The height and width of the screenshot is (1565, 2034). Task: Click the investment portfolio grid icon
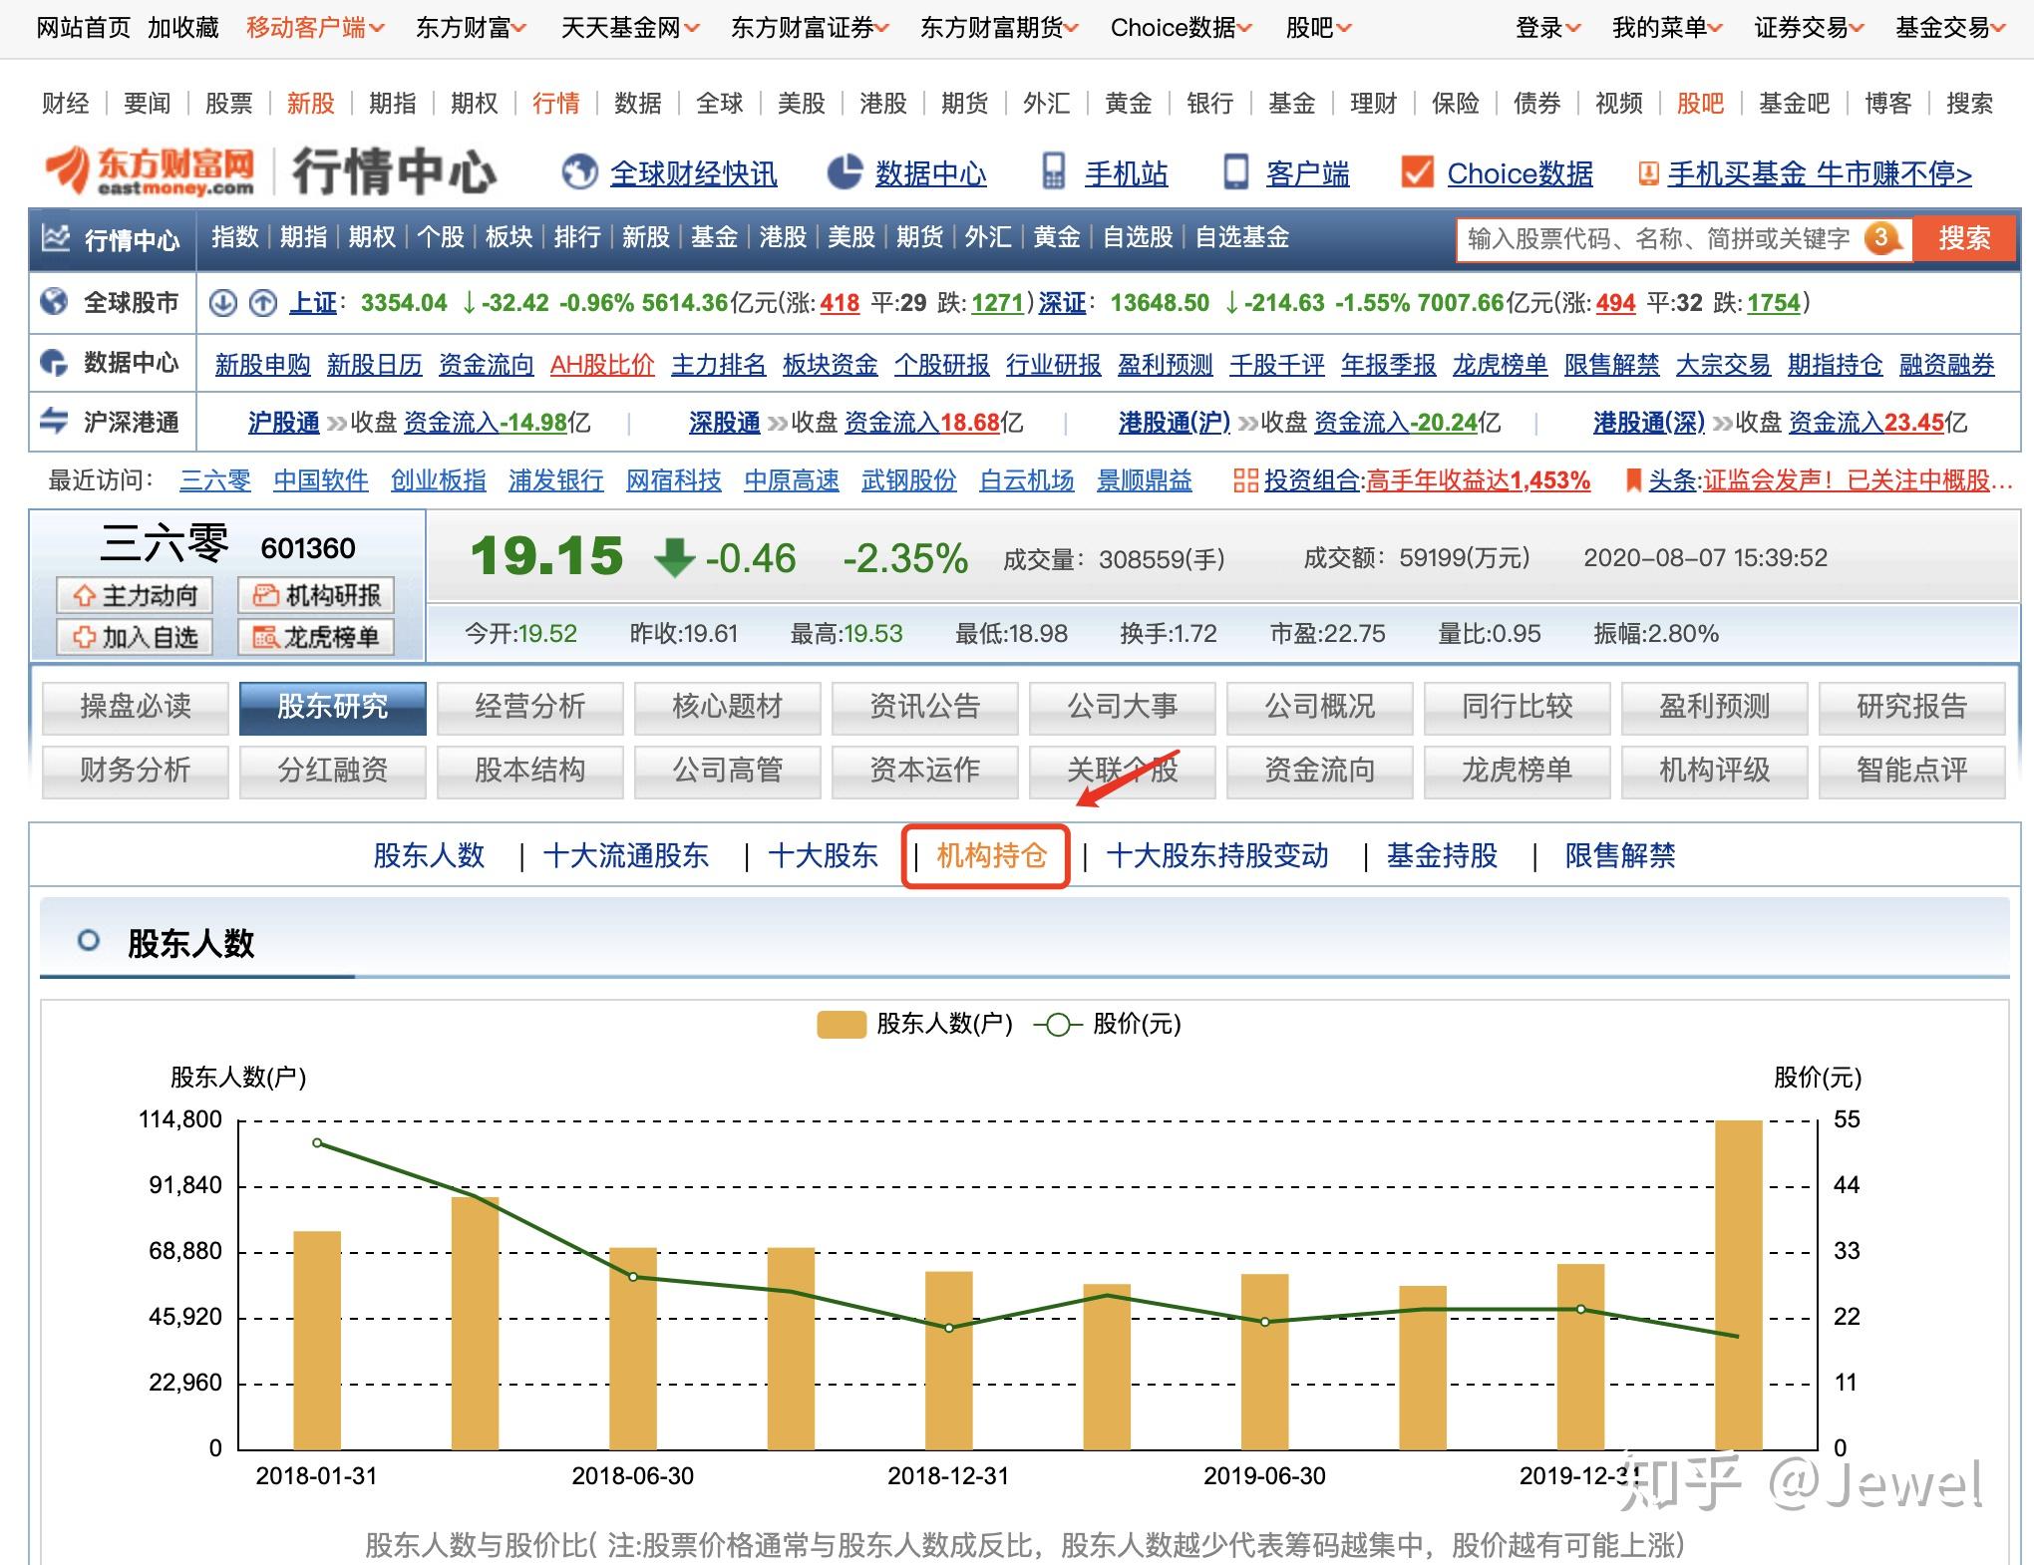(1245, 480)
